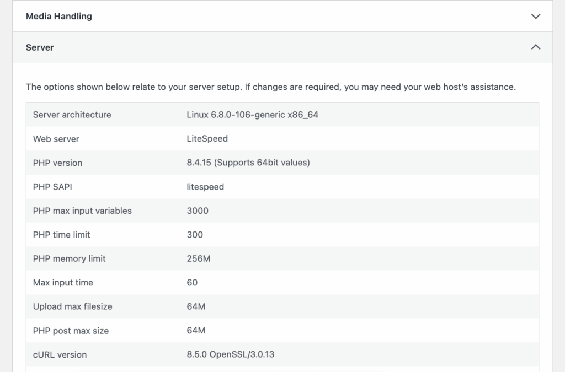Select the Max input time label
The width and height of the screenshot is (565, 372).
[63, 283]
